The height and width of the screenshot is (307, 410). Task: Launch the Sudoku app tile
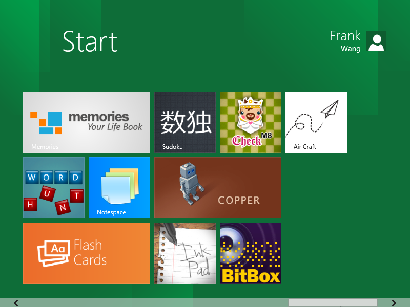coord(185,122)
